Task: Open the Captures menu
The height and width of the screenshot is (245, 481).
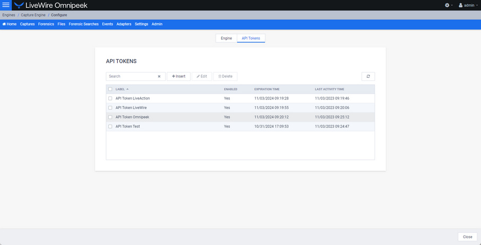Action: tap(27, 24)
